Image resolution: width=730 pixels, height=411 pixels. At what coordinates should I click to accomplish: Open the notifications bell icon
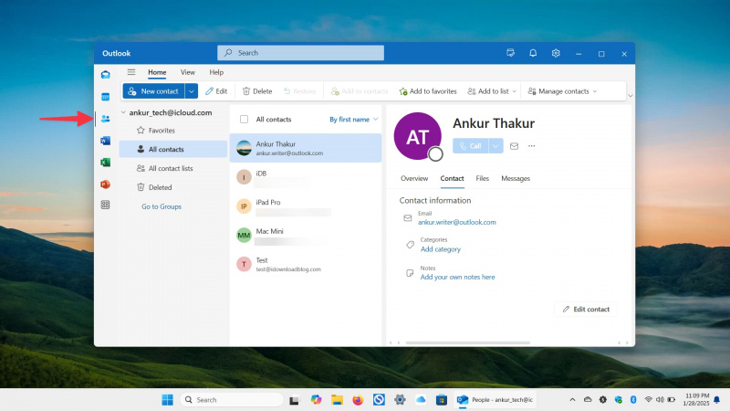[x=533, y=53]
